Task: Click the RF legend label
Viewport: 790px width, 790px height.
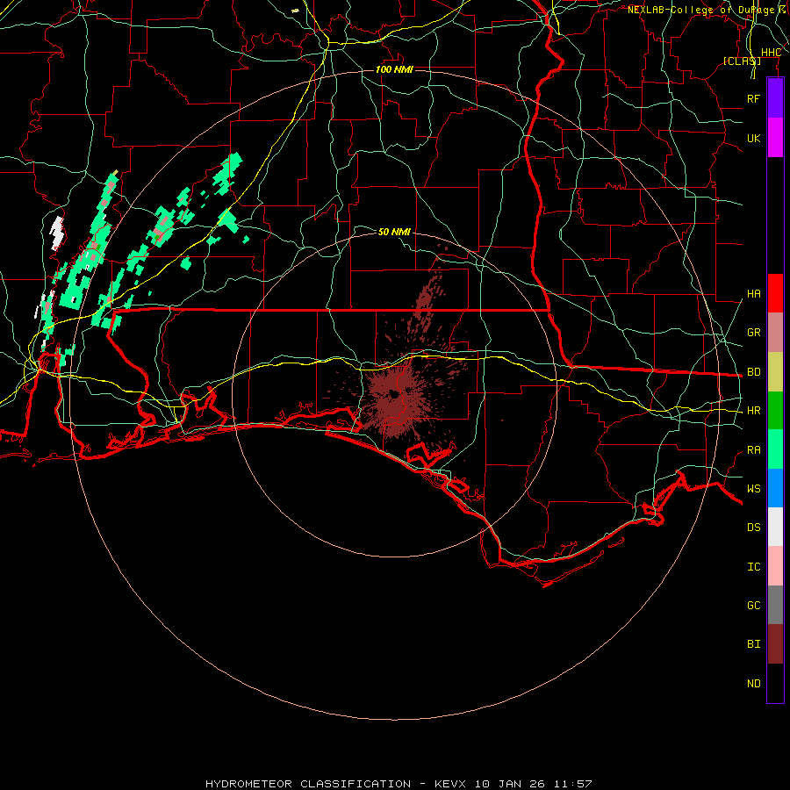Action: (x=753, y=98)
